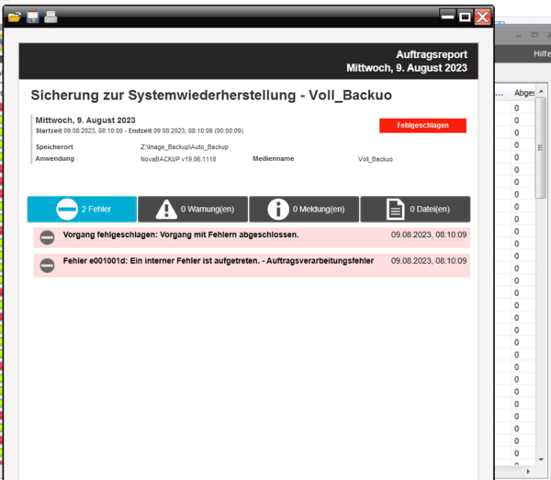Screen dimensions: 551x480
Task: Click the Abges column header in background table
Action: coord(524,93)
